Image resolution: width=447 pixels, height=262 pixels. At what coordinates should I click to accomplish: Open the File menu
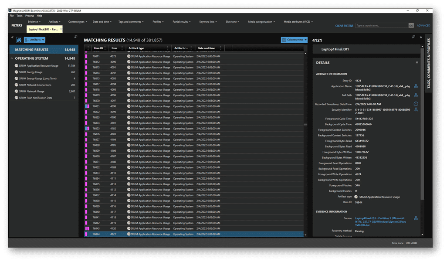pos(12,16)
